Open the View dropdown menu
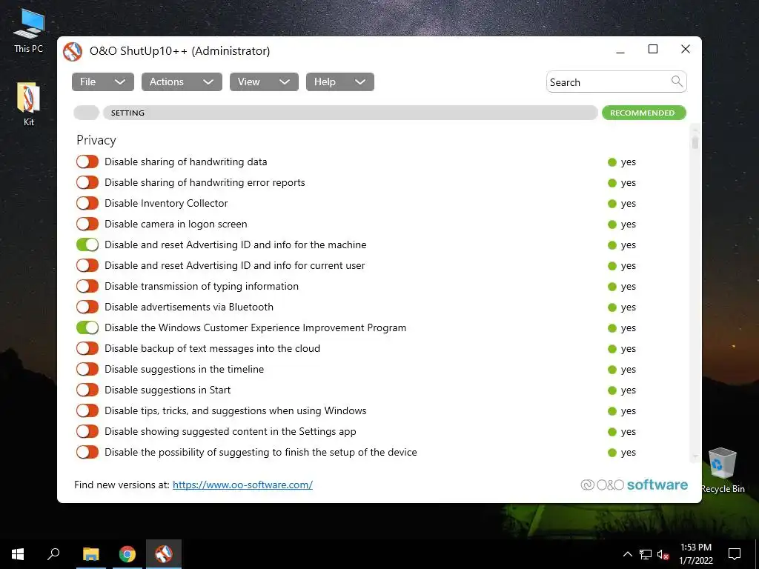Image resolution: width=759 pixels, height=569 pixels. [264, 81]
